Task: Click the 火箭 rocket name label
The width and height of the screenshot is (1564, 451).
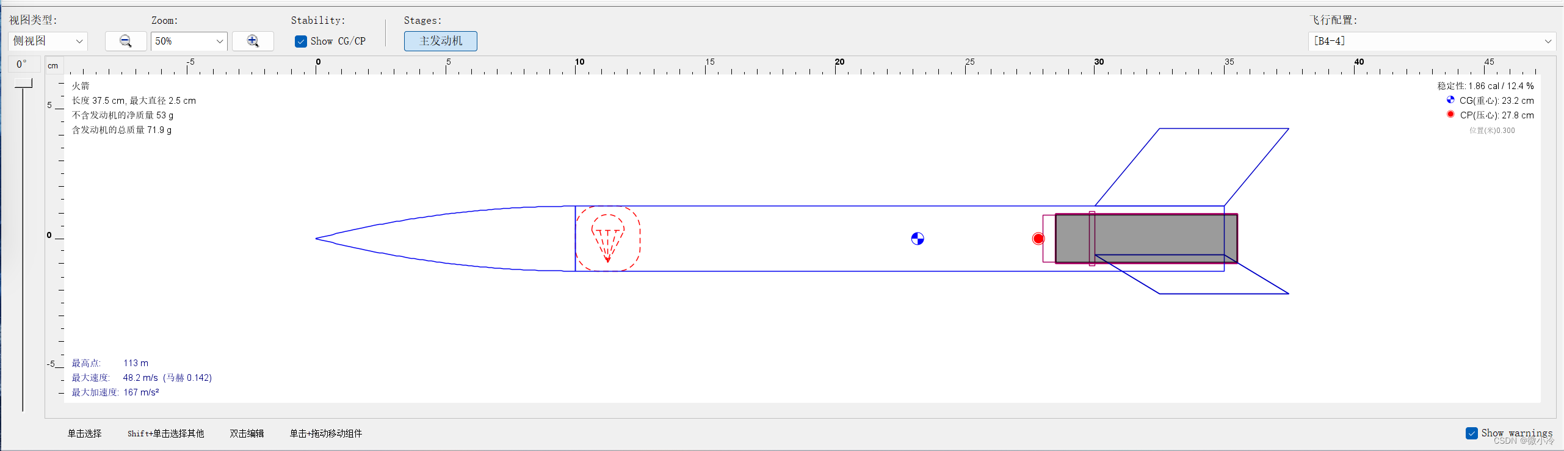Action: click(x=81, y=86)
